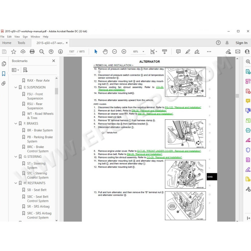Send file by email envelope icon
The image size is (251, 251).
[x=238, y=52]
